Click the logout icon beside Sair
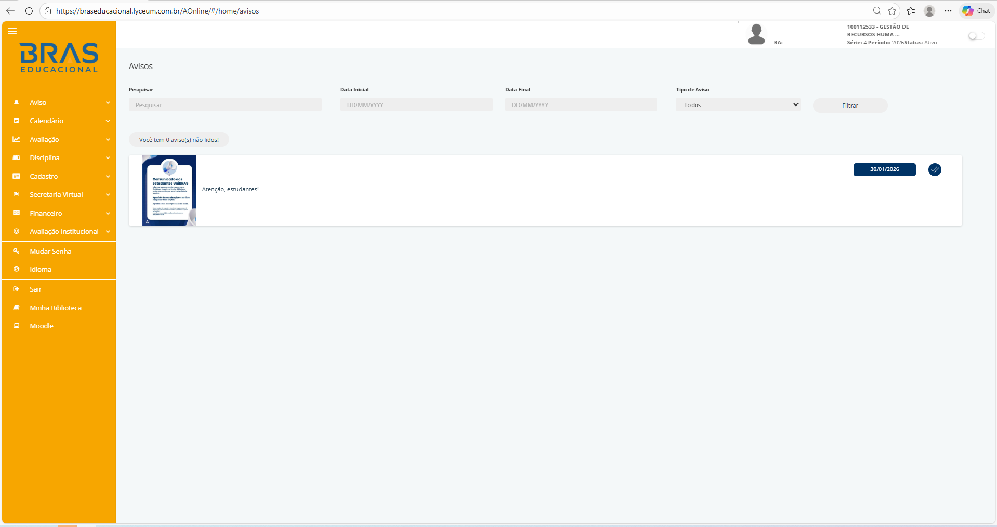 (17, 289)
